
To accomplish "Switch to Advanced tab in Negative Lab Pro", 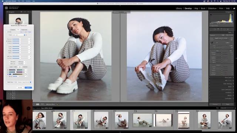I will point(24,30).
